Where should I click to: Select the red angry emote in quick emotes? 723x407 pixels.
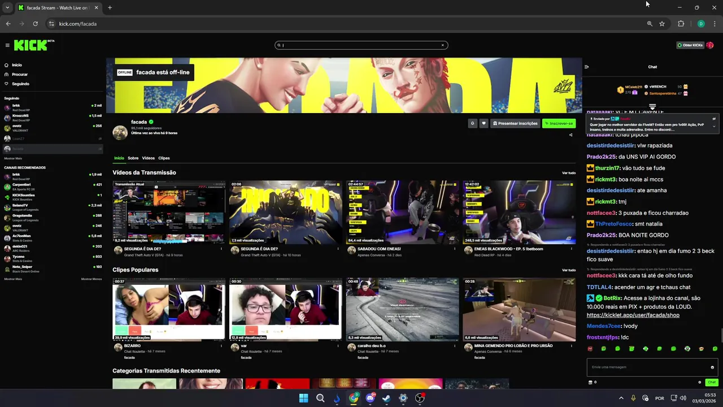590,349
